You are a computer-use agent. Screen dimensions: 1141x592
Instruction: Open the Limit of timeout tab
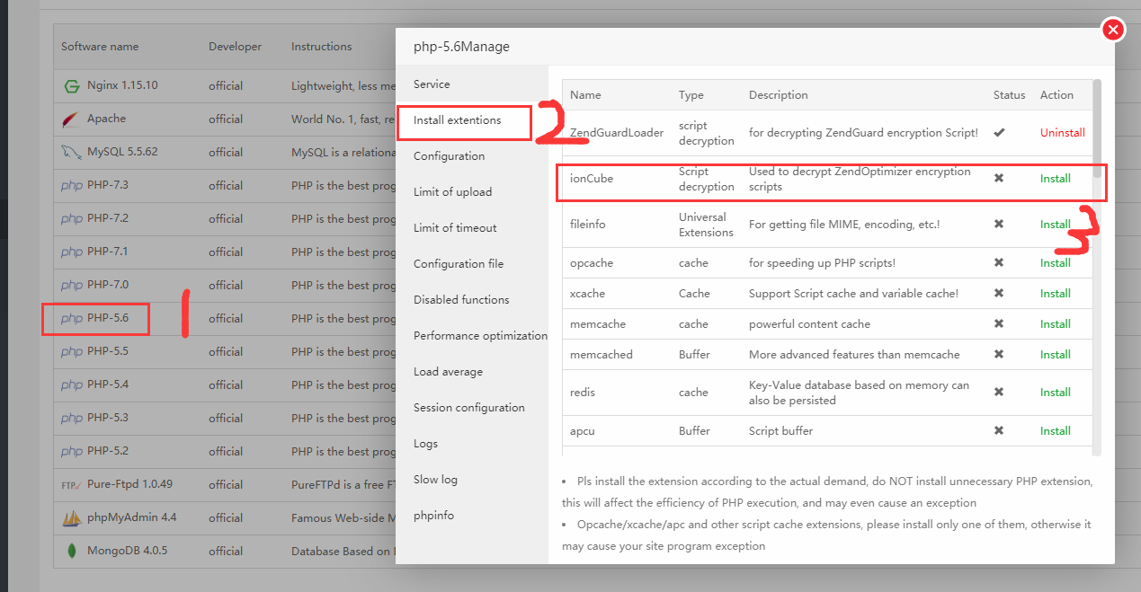(472, 227)
